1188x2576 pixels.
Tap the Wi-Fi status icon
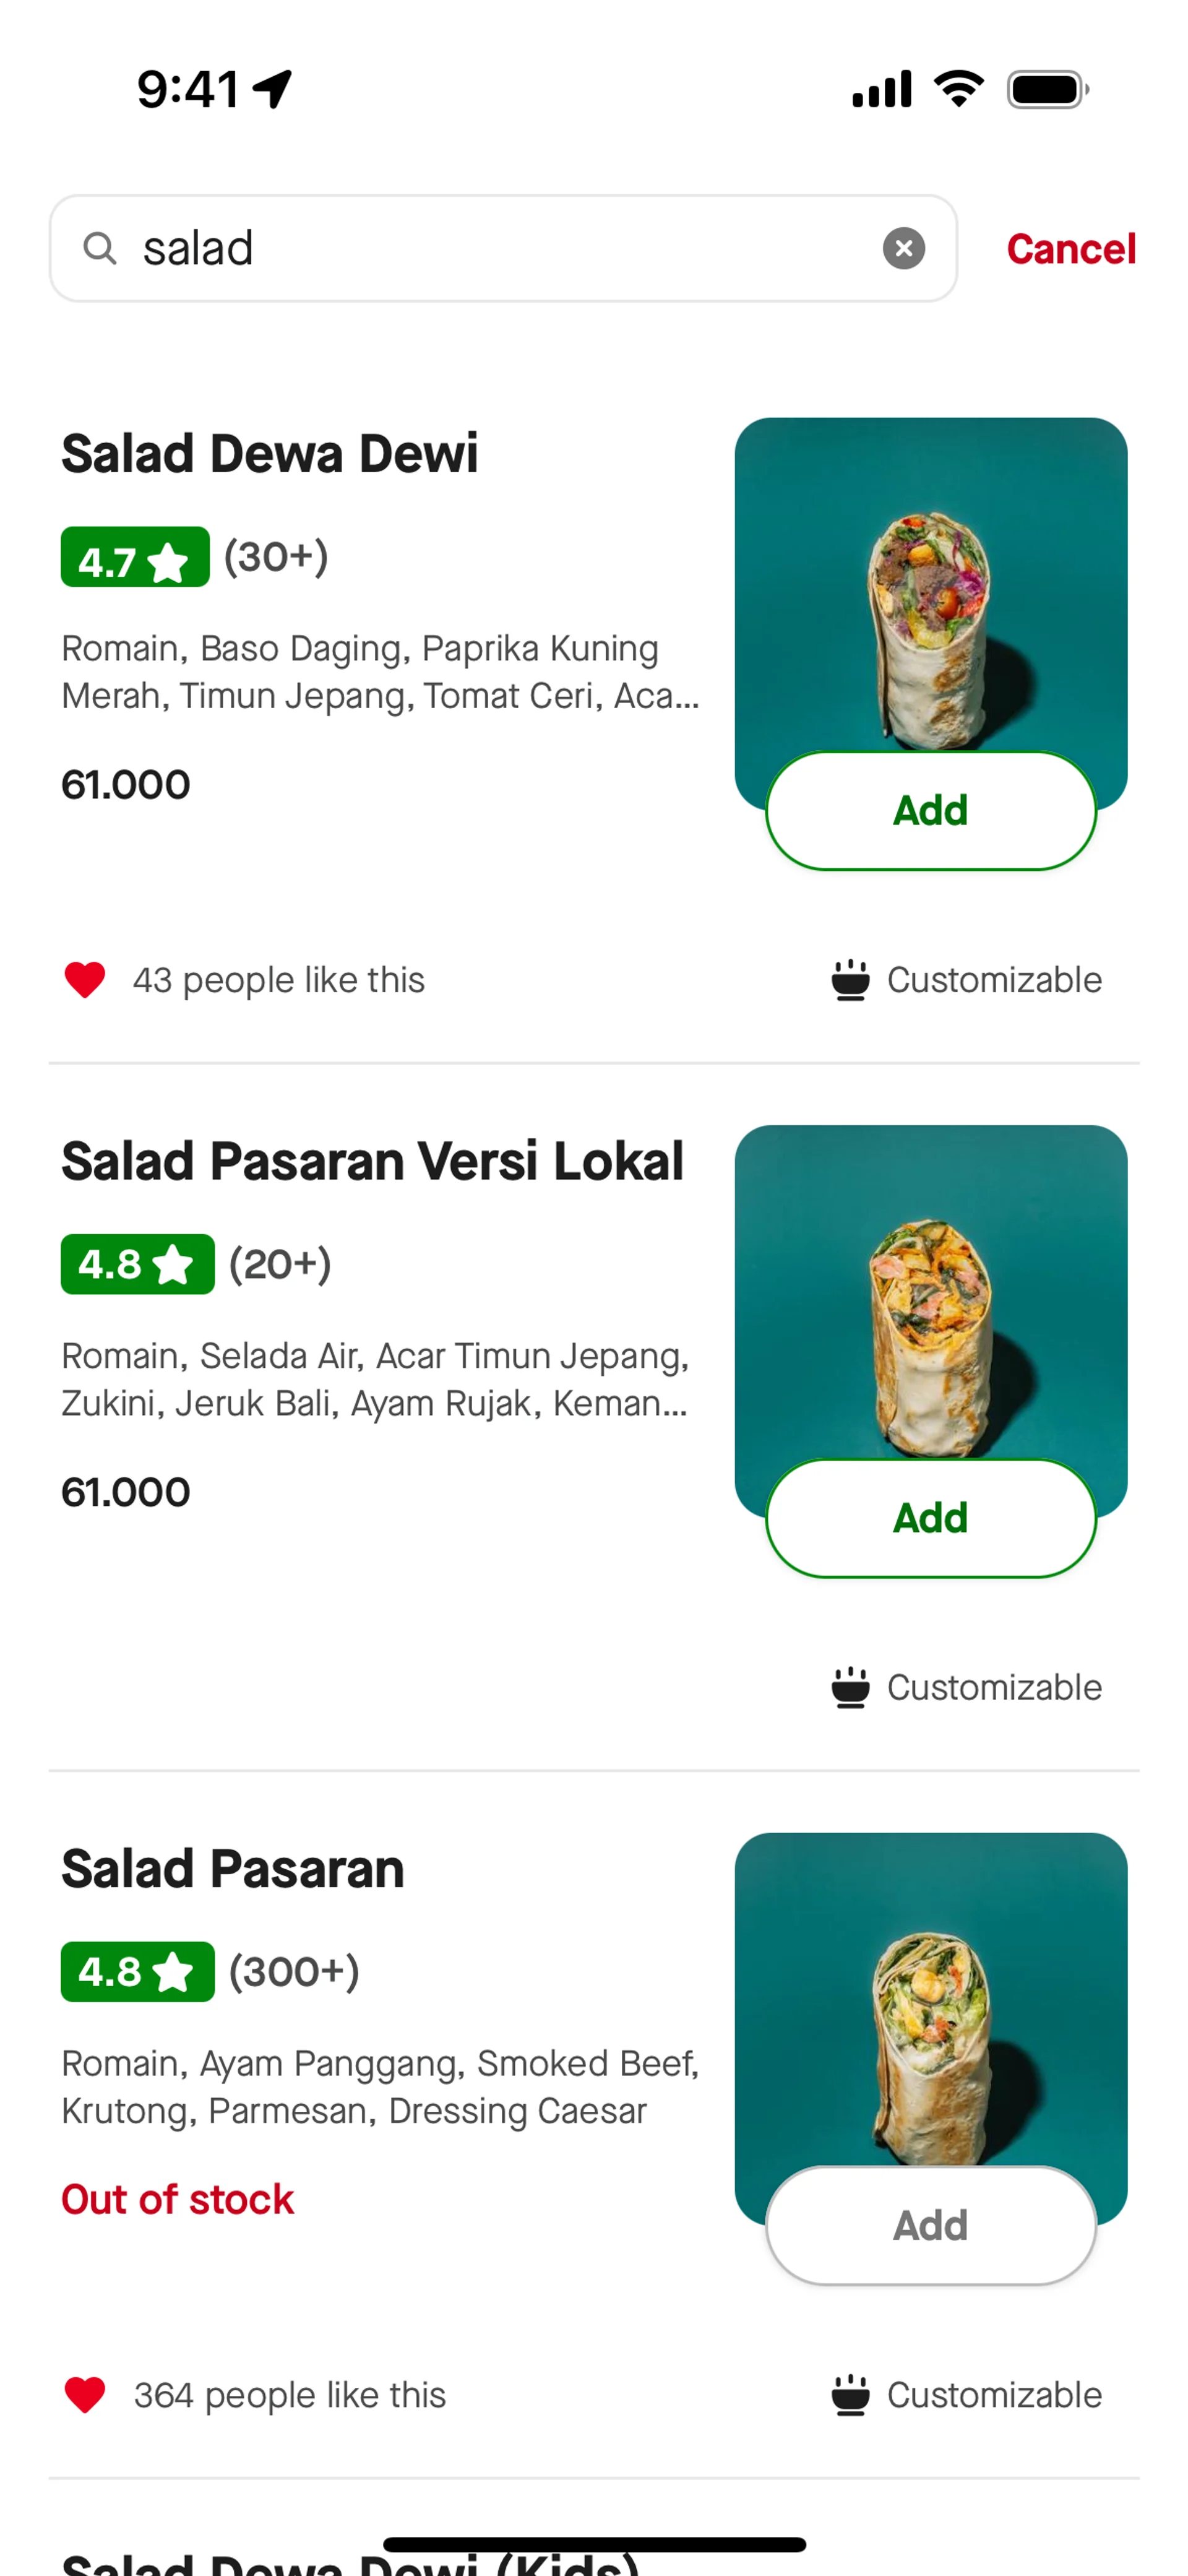pos(959,89)
